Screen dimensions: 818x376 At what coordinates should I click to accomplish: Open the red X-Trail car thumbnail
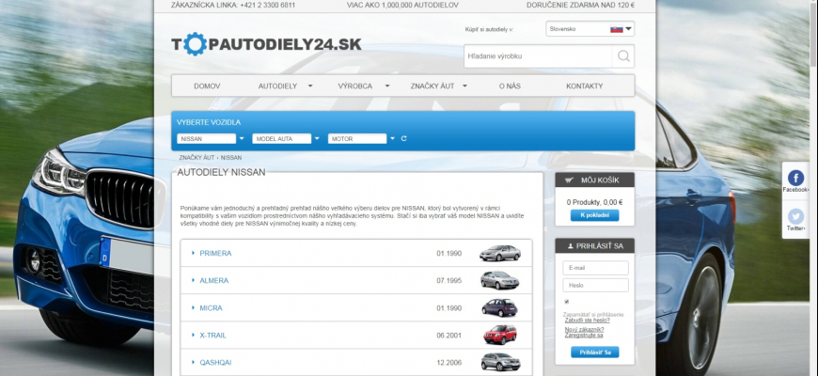click(500, 335)
